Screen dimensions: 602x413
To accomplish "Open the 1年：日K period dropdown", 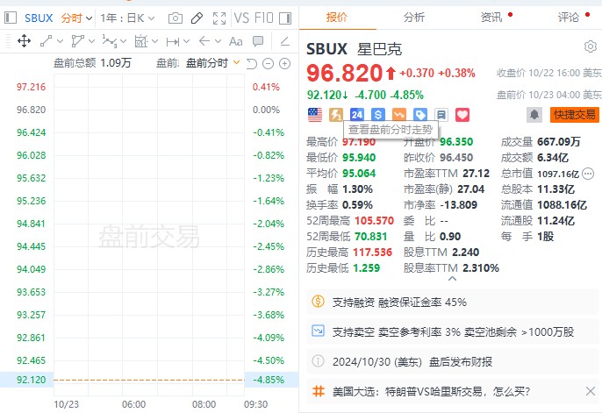I will [x=127, y=18].
